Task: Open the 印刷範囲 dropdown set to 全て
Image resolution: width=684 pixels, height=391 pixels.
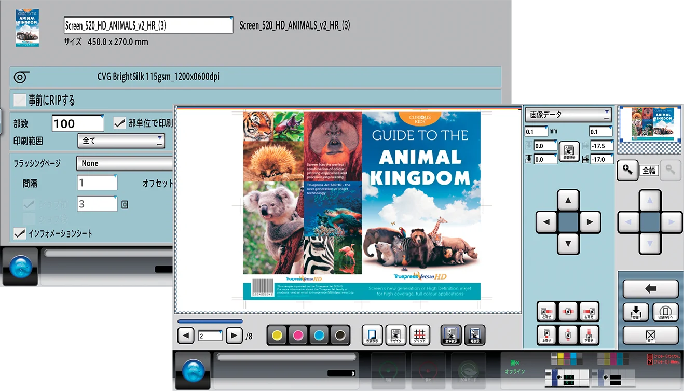Action: (x=121, y=141)
